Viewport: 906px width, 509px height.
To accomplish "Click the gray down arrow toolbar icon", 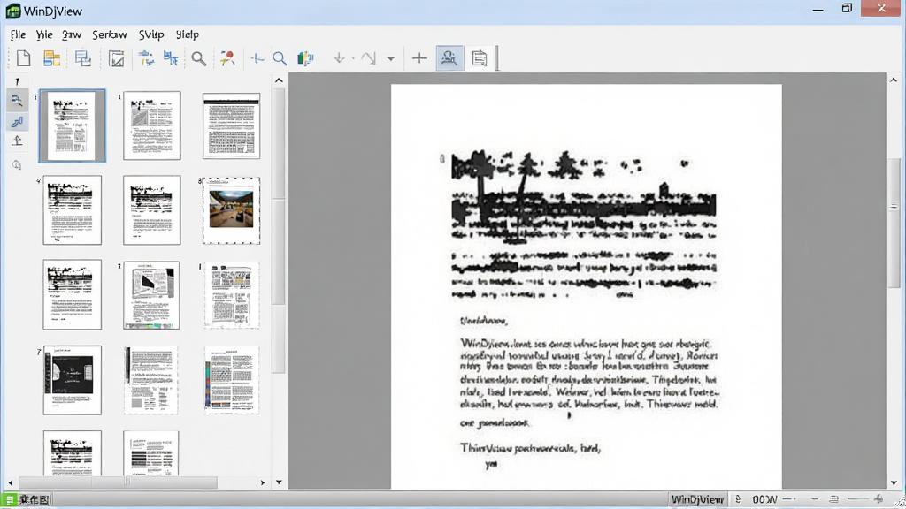I will (339, 58).
